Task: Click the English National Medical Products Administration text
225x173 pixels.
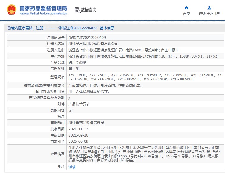Action: 43,14
